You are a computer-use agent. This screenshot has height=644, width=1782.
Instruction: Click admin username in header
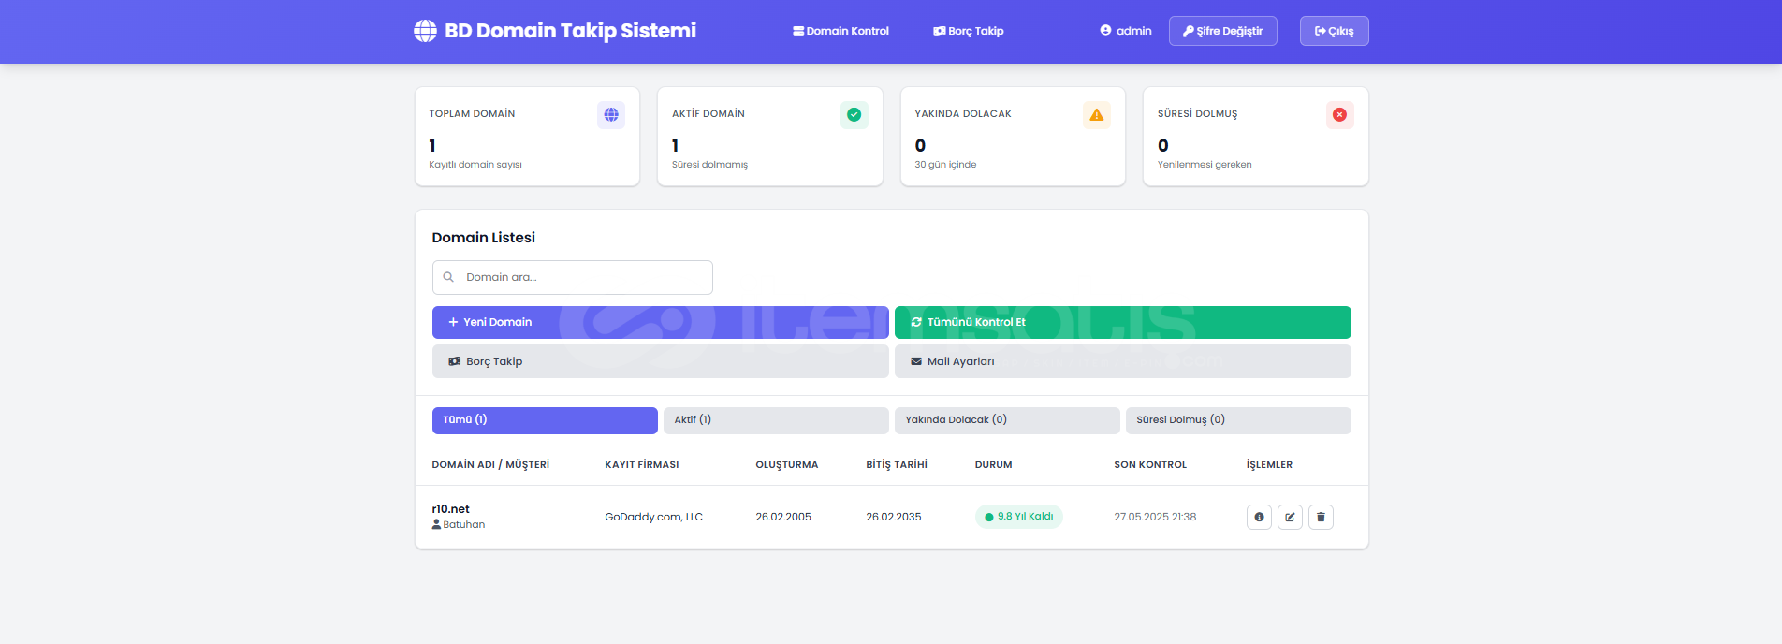point(1133,31)
